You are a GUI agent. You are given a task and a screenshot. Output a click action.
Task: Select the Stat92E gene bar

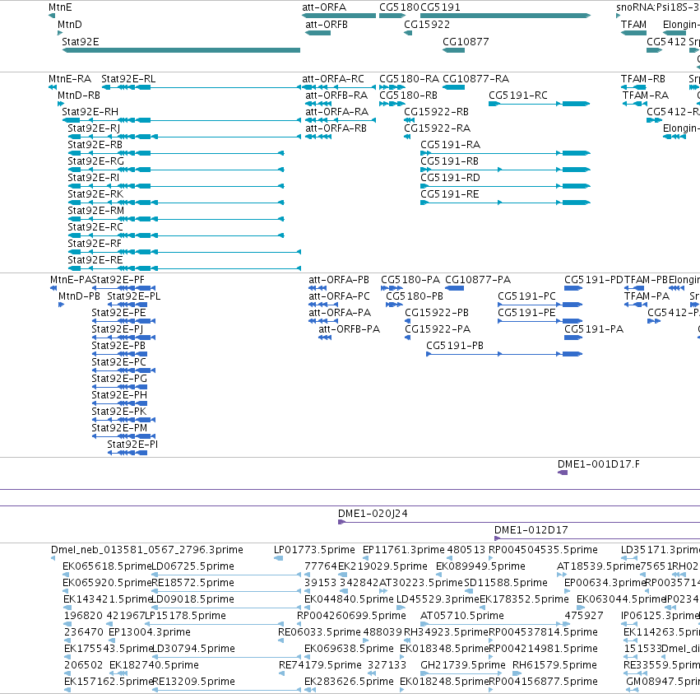[x=181, y=50]
